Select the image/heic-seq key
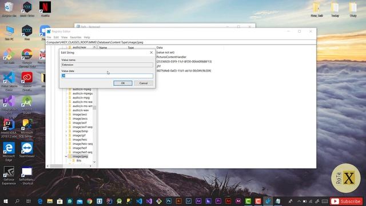The height and width of the screenshot is (206, 366). point(82,144)
